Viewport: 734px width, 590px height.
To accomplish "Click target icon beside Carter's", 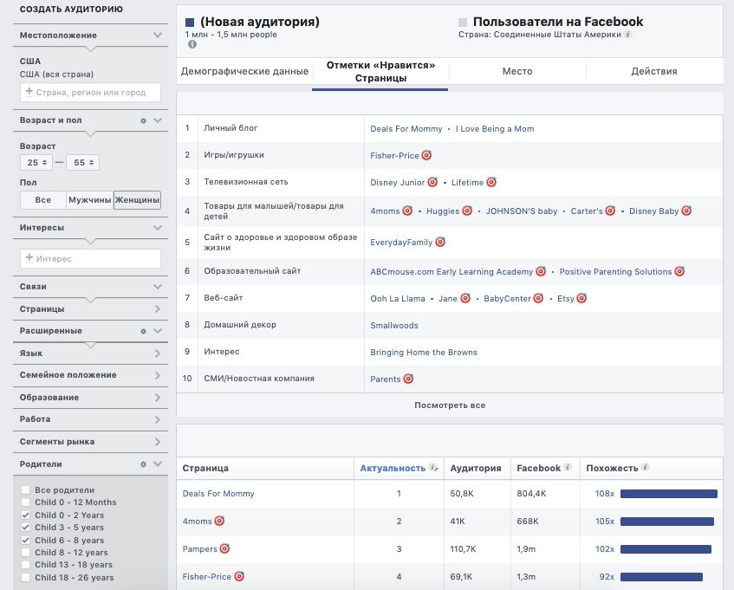I will [x=610, y=211].
